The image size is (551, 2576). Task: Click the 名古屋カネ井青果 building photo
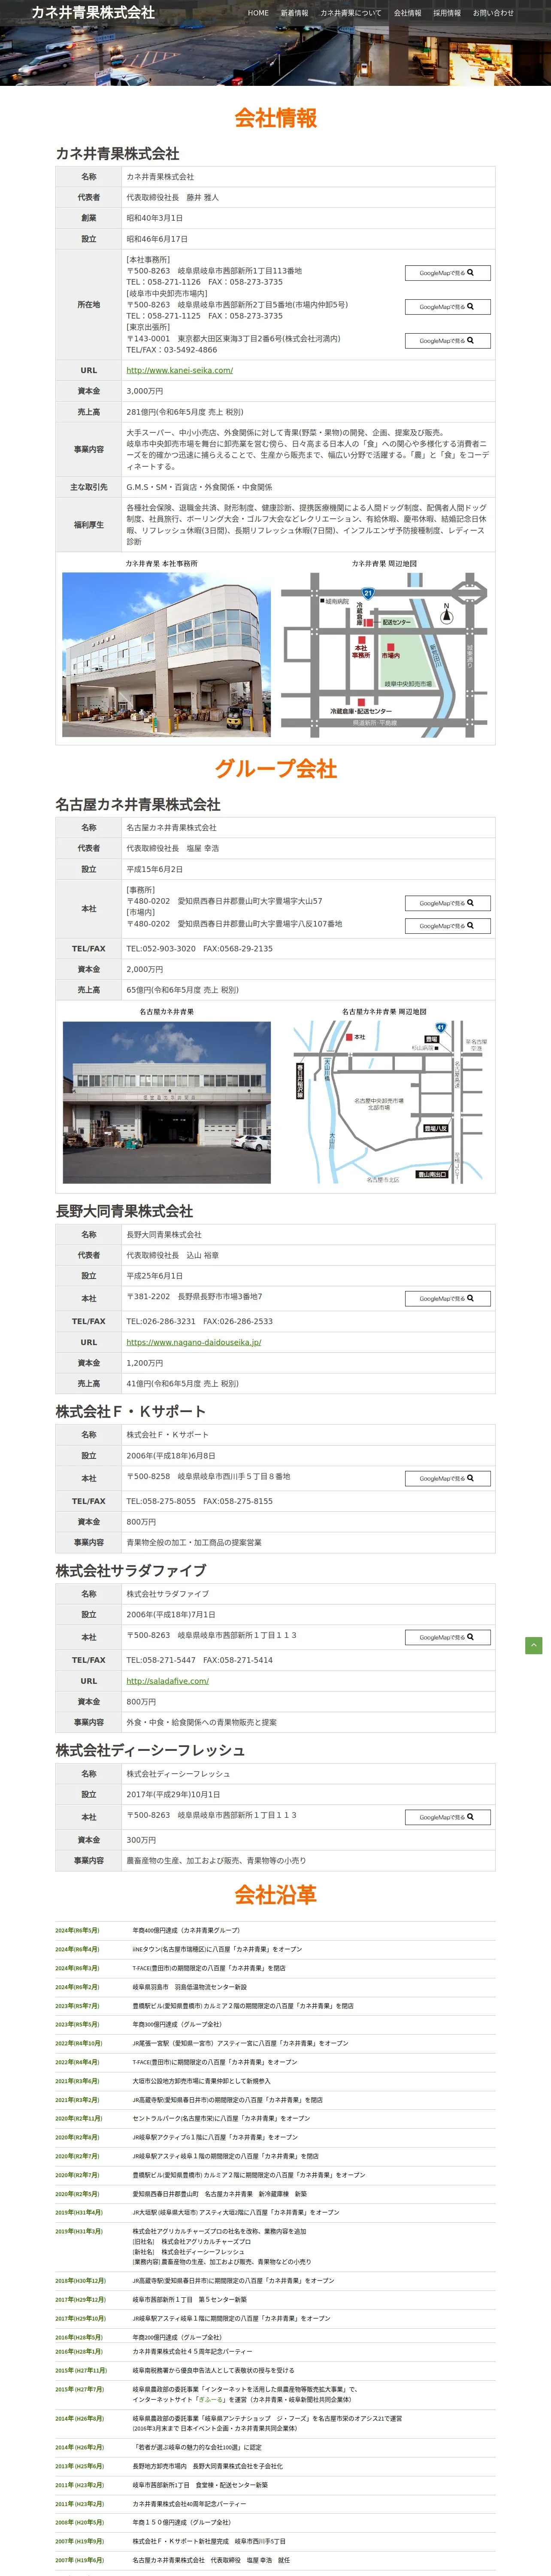click(166, 1102)
